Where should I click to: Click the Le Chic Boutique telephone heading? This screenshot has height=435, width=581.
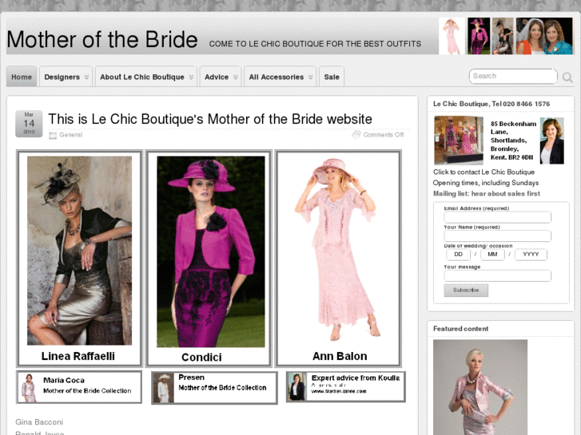(491, 104)
